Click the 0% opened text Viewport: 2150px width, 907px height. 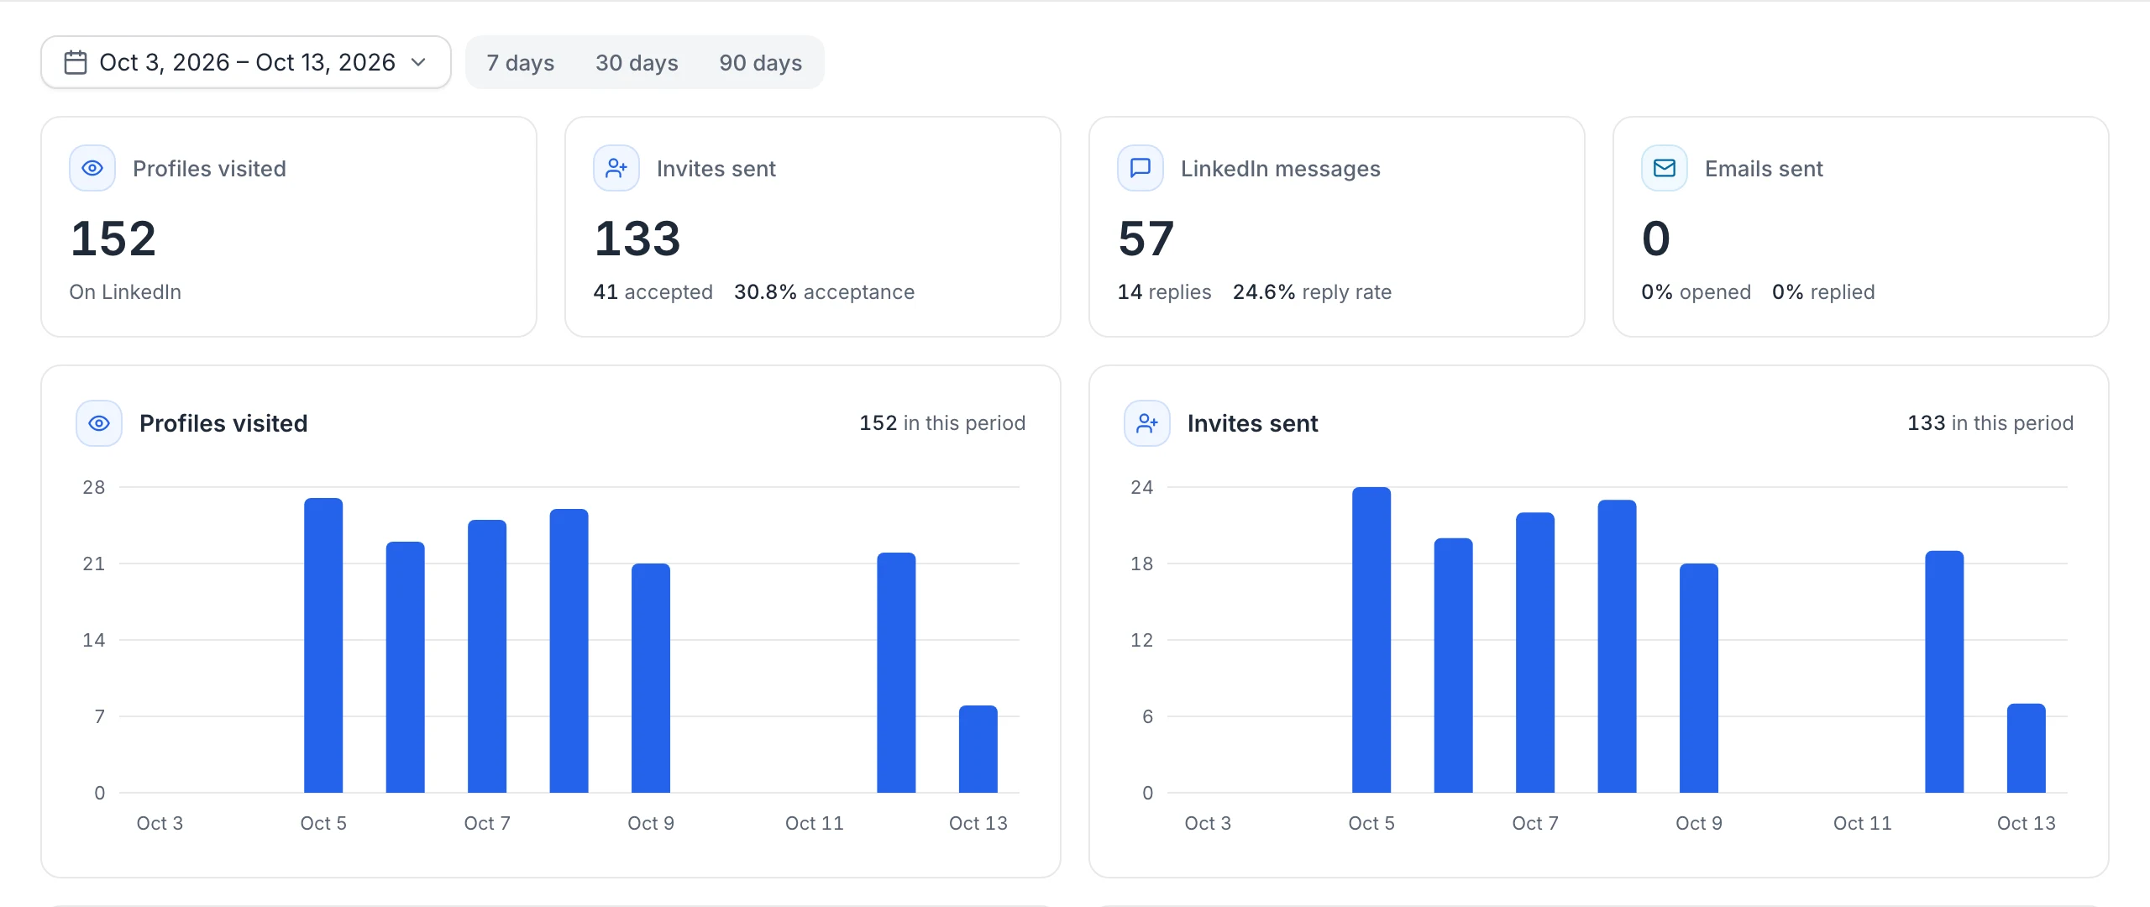pos(1696,292)
